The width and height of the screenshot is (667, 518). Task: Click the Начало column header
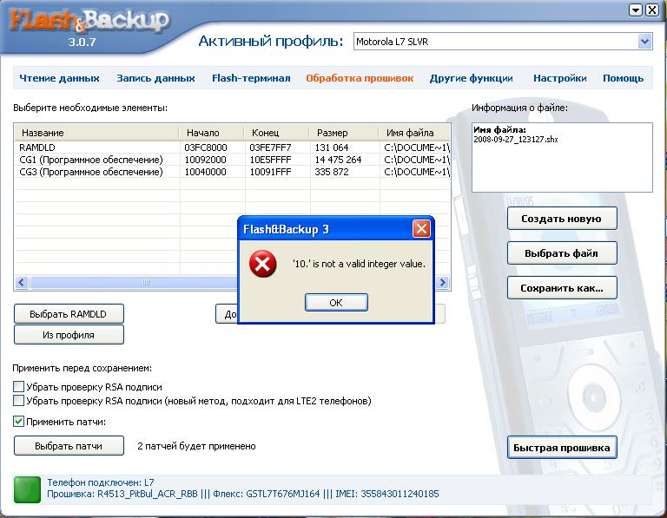(x=211, y=133)
